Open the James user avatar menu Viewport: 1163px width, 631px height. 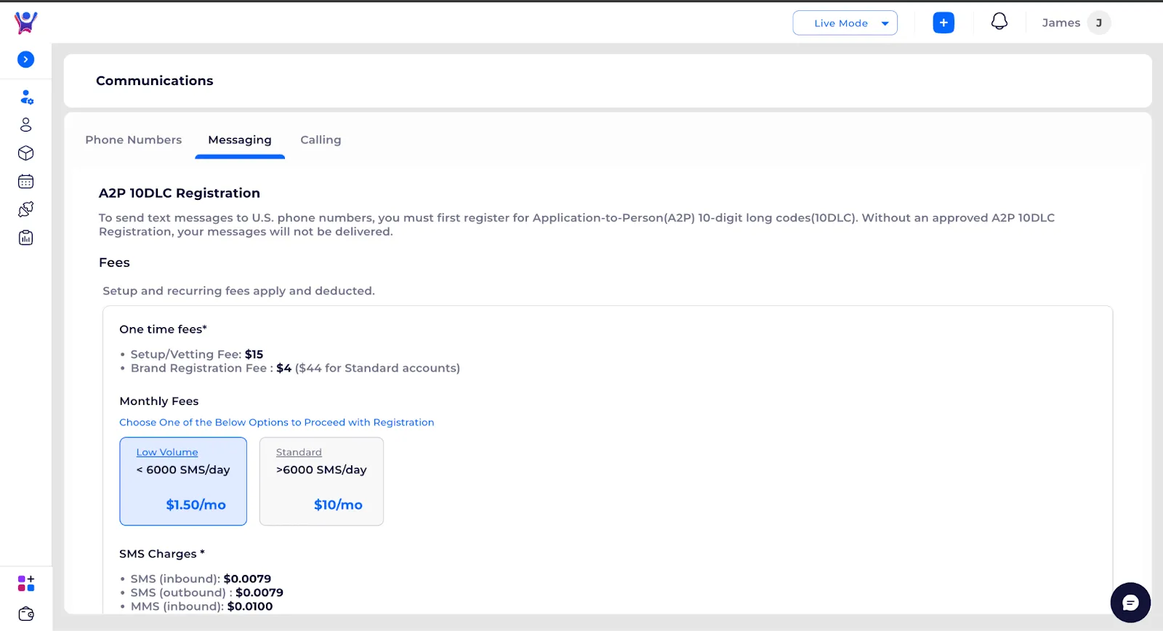[x=1099, y=23]
